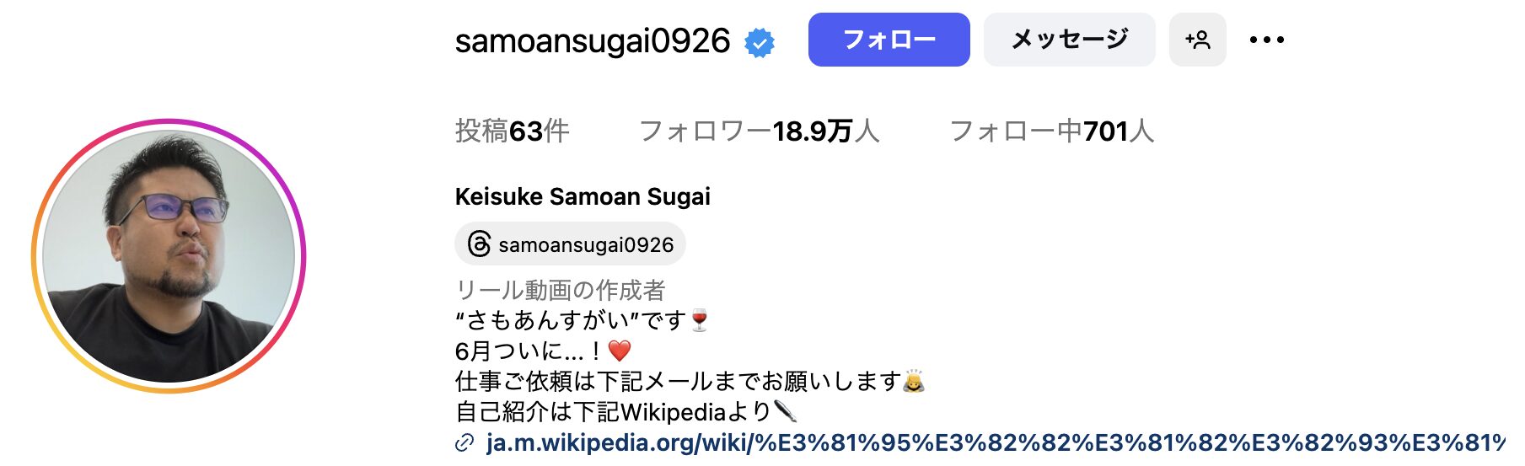Click the pen emoji after Wikipediaより
1525x466 pixels.
(785, 411)
